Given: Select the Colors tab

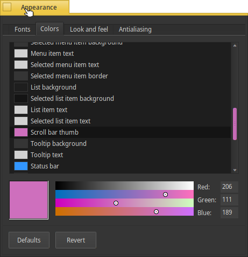Looking at the screenshot, I should point(49,29).
